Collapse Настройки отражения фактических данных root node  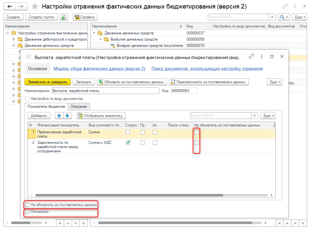(x=8, y=33)
